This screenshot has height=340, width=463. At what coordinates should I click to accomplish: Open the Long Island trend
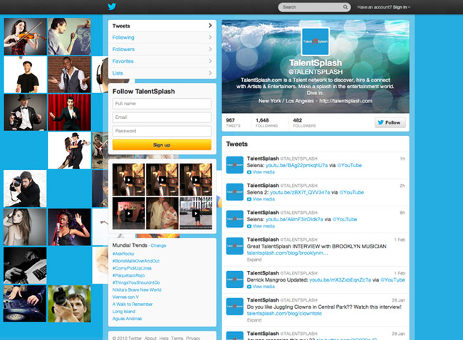(124, 312)
